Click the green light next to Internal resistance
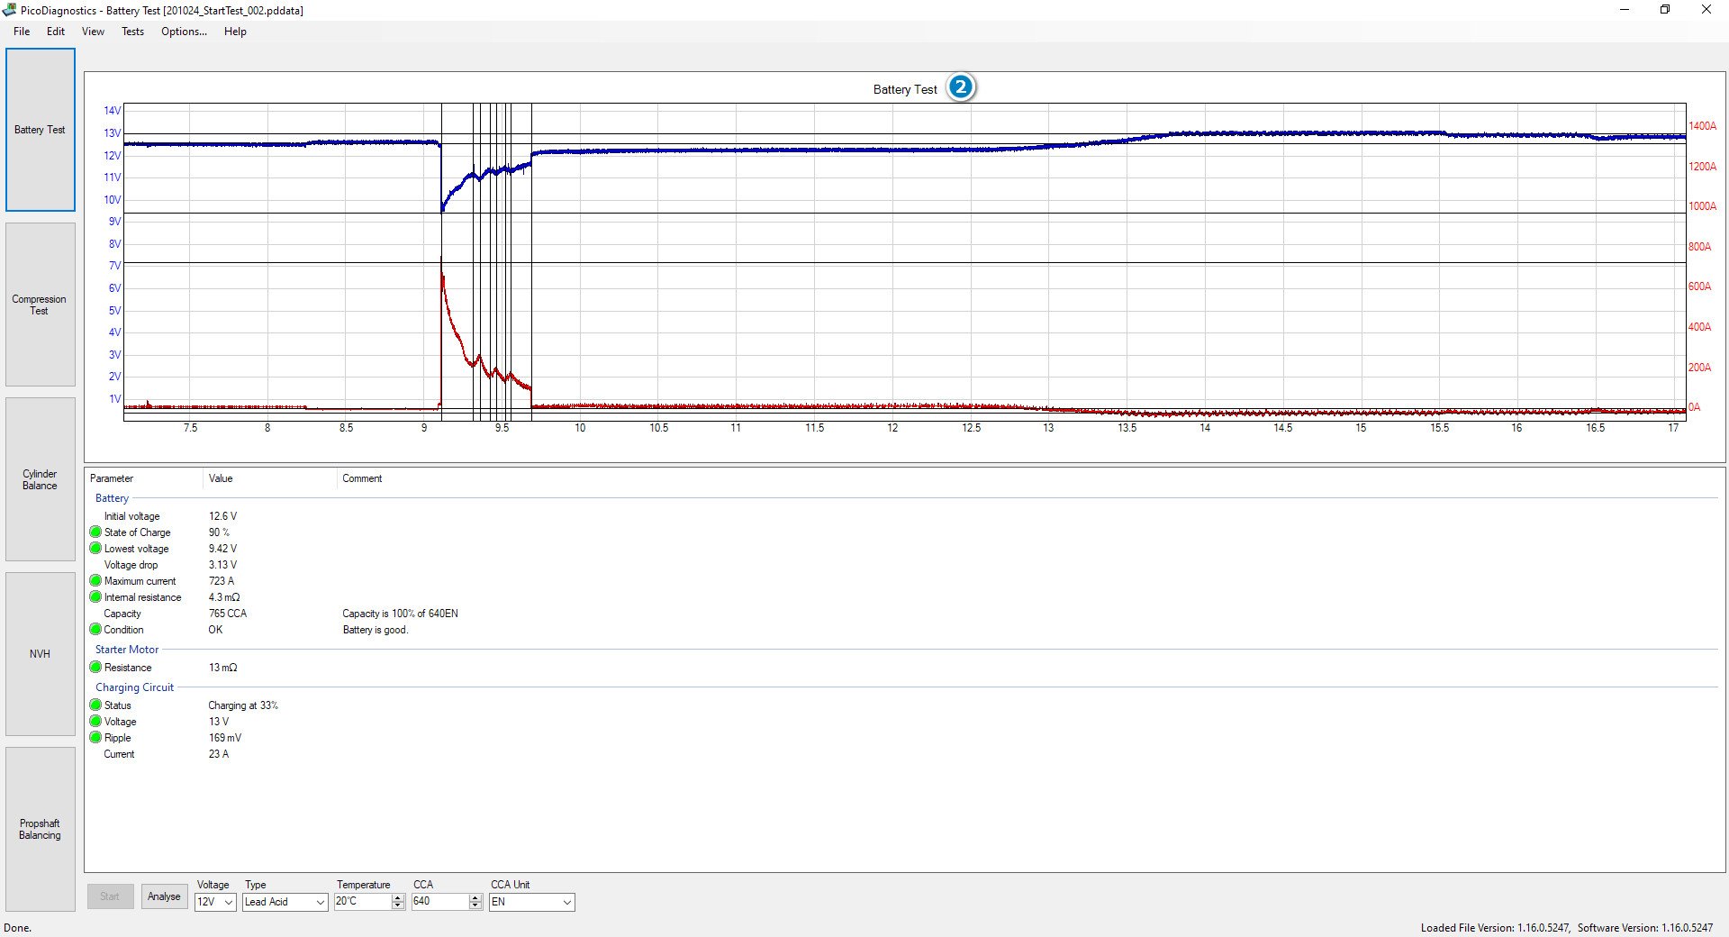The image size is (1729, 937). pos(95,596)
